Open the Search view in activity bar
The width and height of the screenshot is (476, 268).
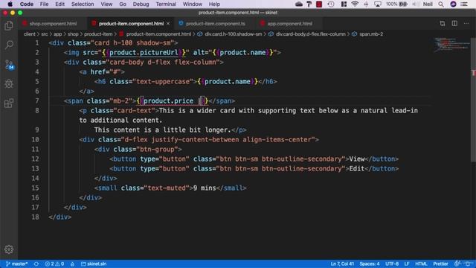pos(9,45)
